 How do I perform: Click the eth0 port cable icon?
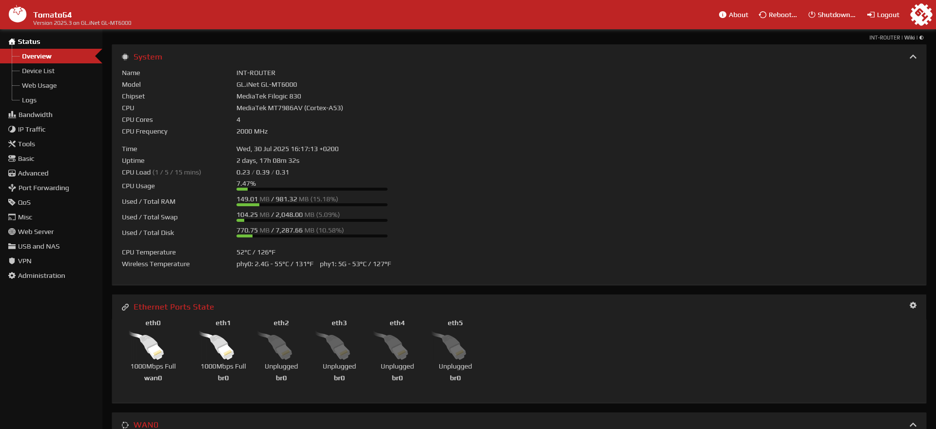click(x=147, y=345)
